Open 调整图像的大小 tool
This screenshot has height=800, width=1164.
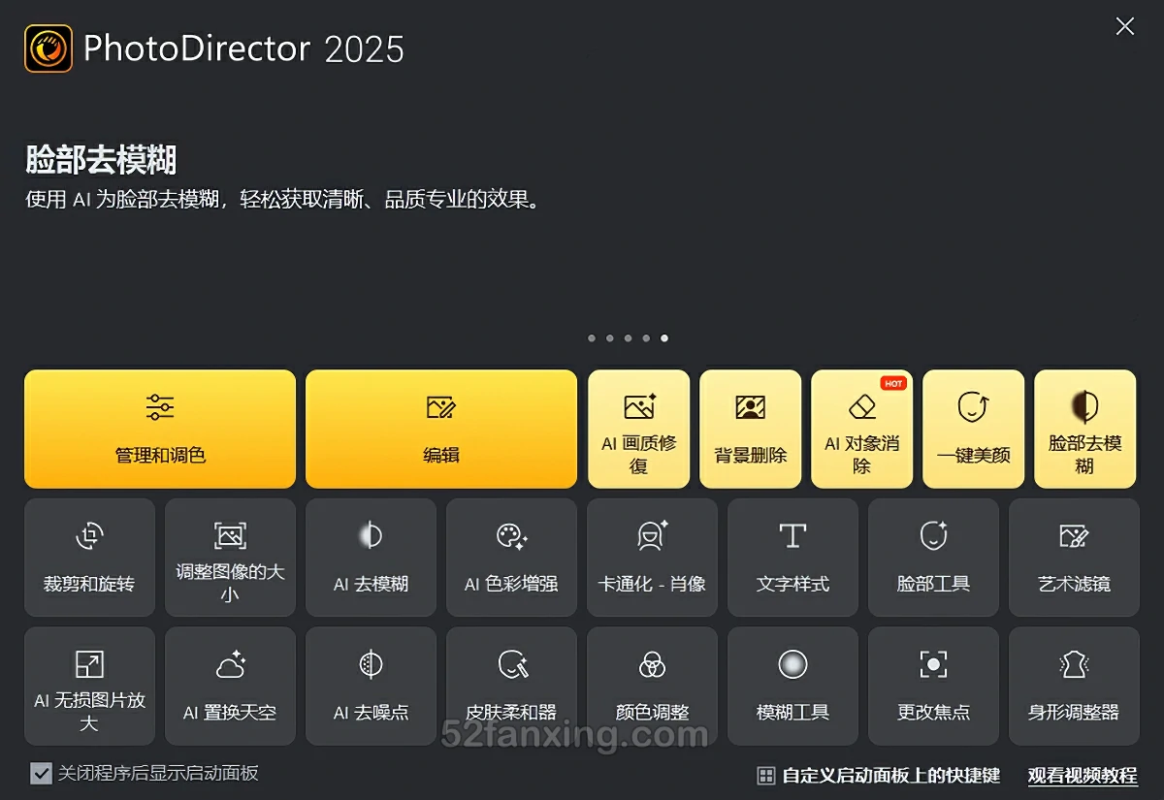tap(230, 558)
